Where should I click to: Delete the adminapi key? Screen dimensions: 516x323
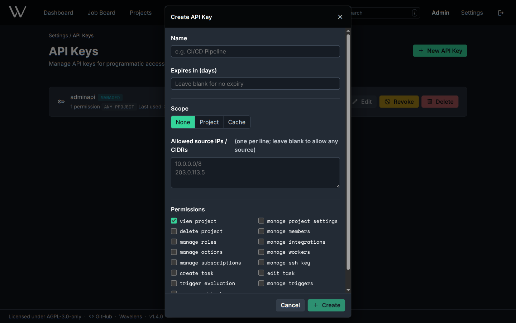pyautogui.click(x=440, y=102)
